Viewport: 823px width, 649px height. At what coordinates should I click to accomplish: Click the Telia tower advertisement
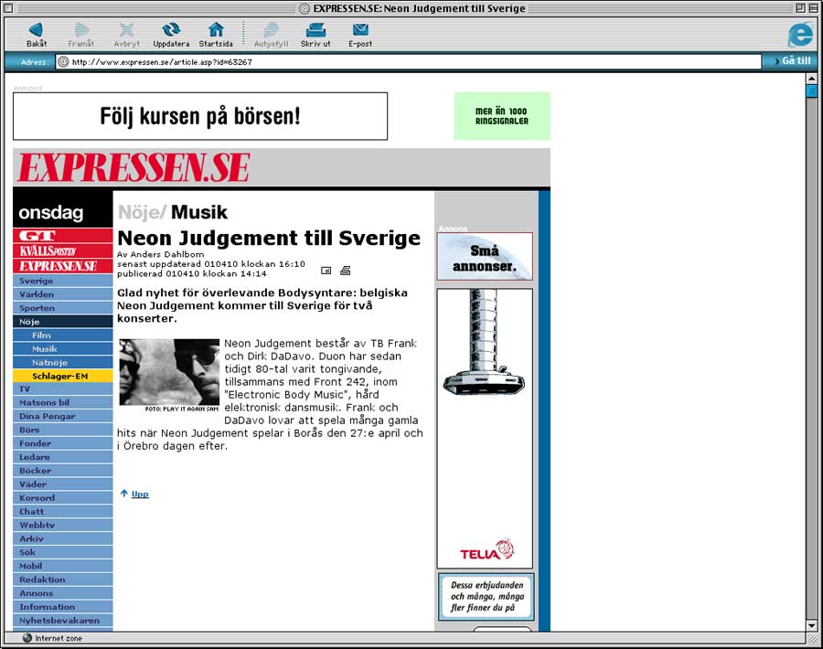coord(485,428)
